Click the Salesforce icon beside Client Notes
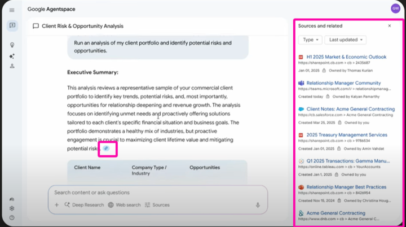The height and width of the screenshot is (227, 406). (x=301, y=109)
